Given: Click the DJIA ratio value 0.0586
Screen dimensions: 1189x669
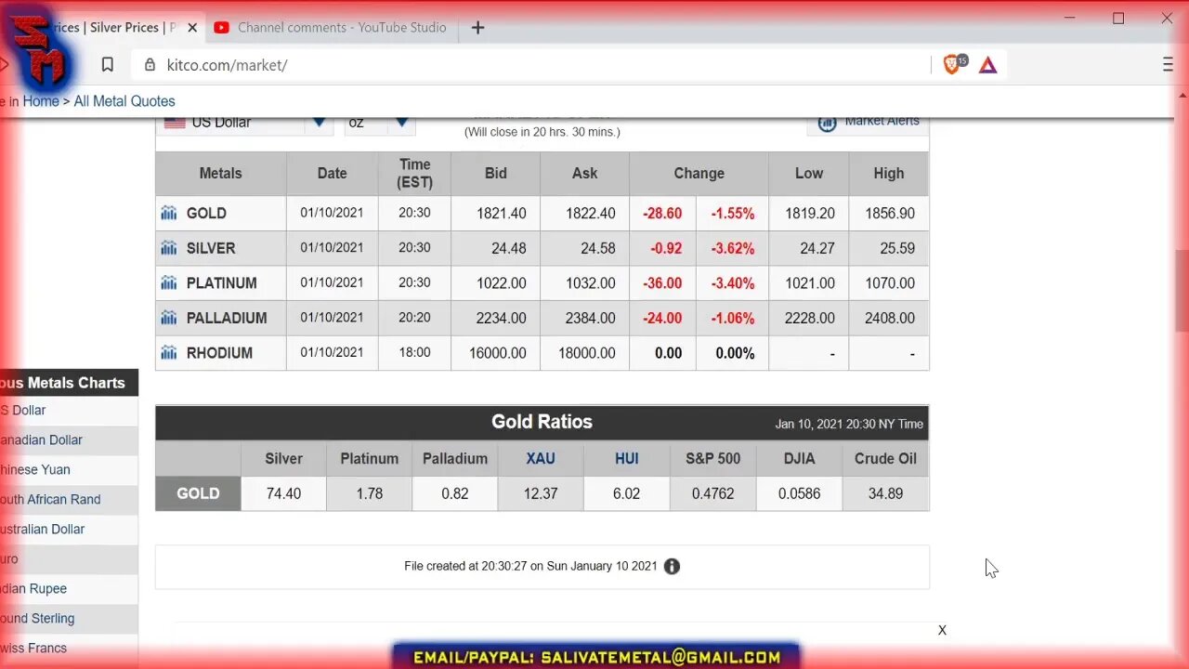Looking at the screenshot, I should (x=800, y=493).
